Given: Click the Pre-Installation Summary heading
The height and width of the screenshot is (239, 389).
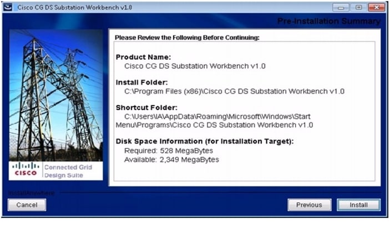Looking at the screenshot, I should 329,21.
